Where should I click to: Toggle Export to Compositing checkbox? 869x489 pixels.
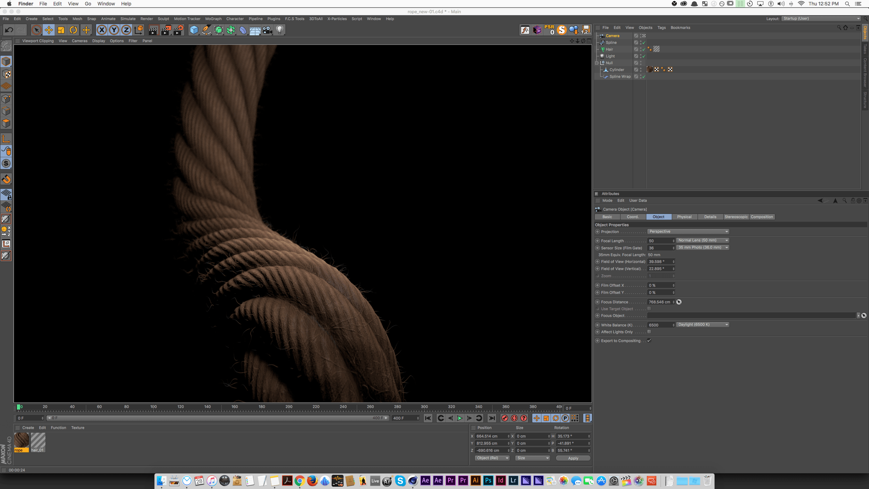pyautogui.click(x=649, y=340)
